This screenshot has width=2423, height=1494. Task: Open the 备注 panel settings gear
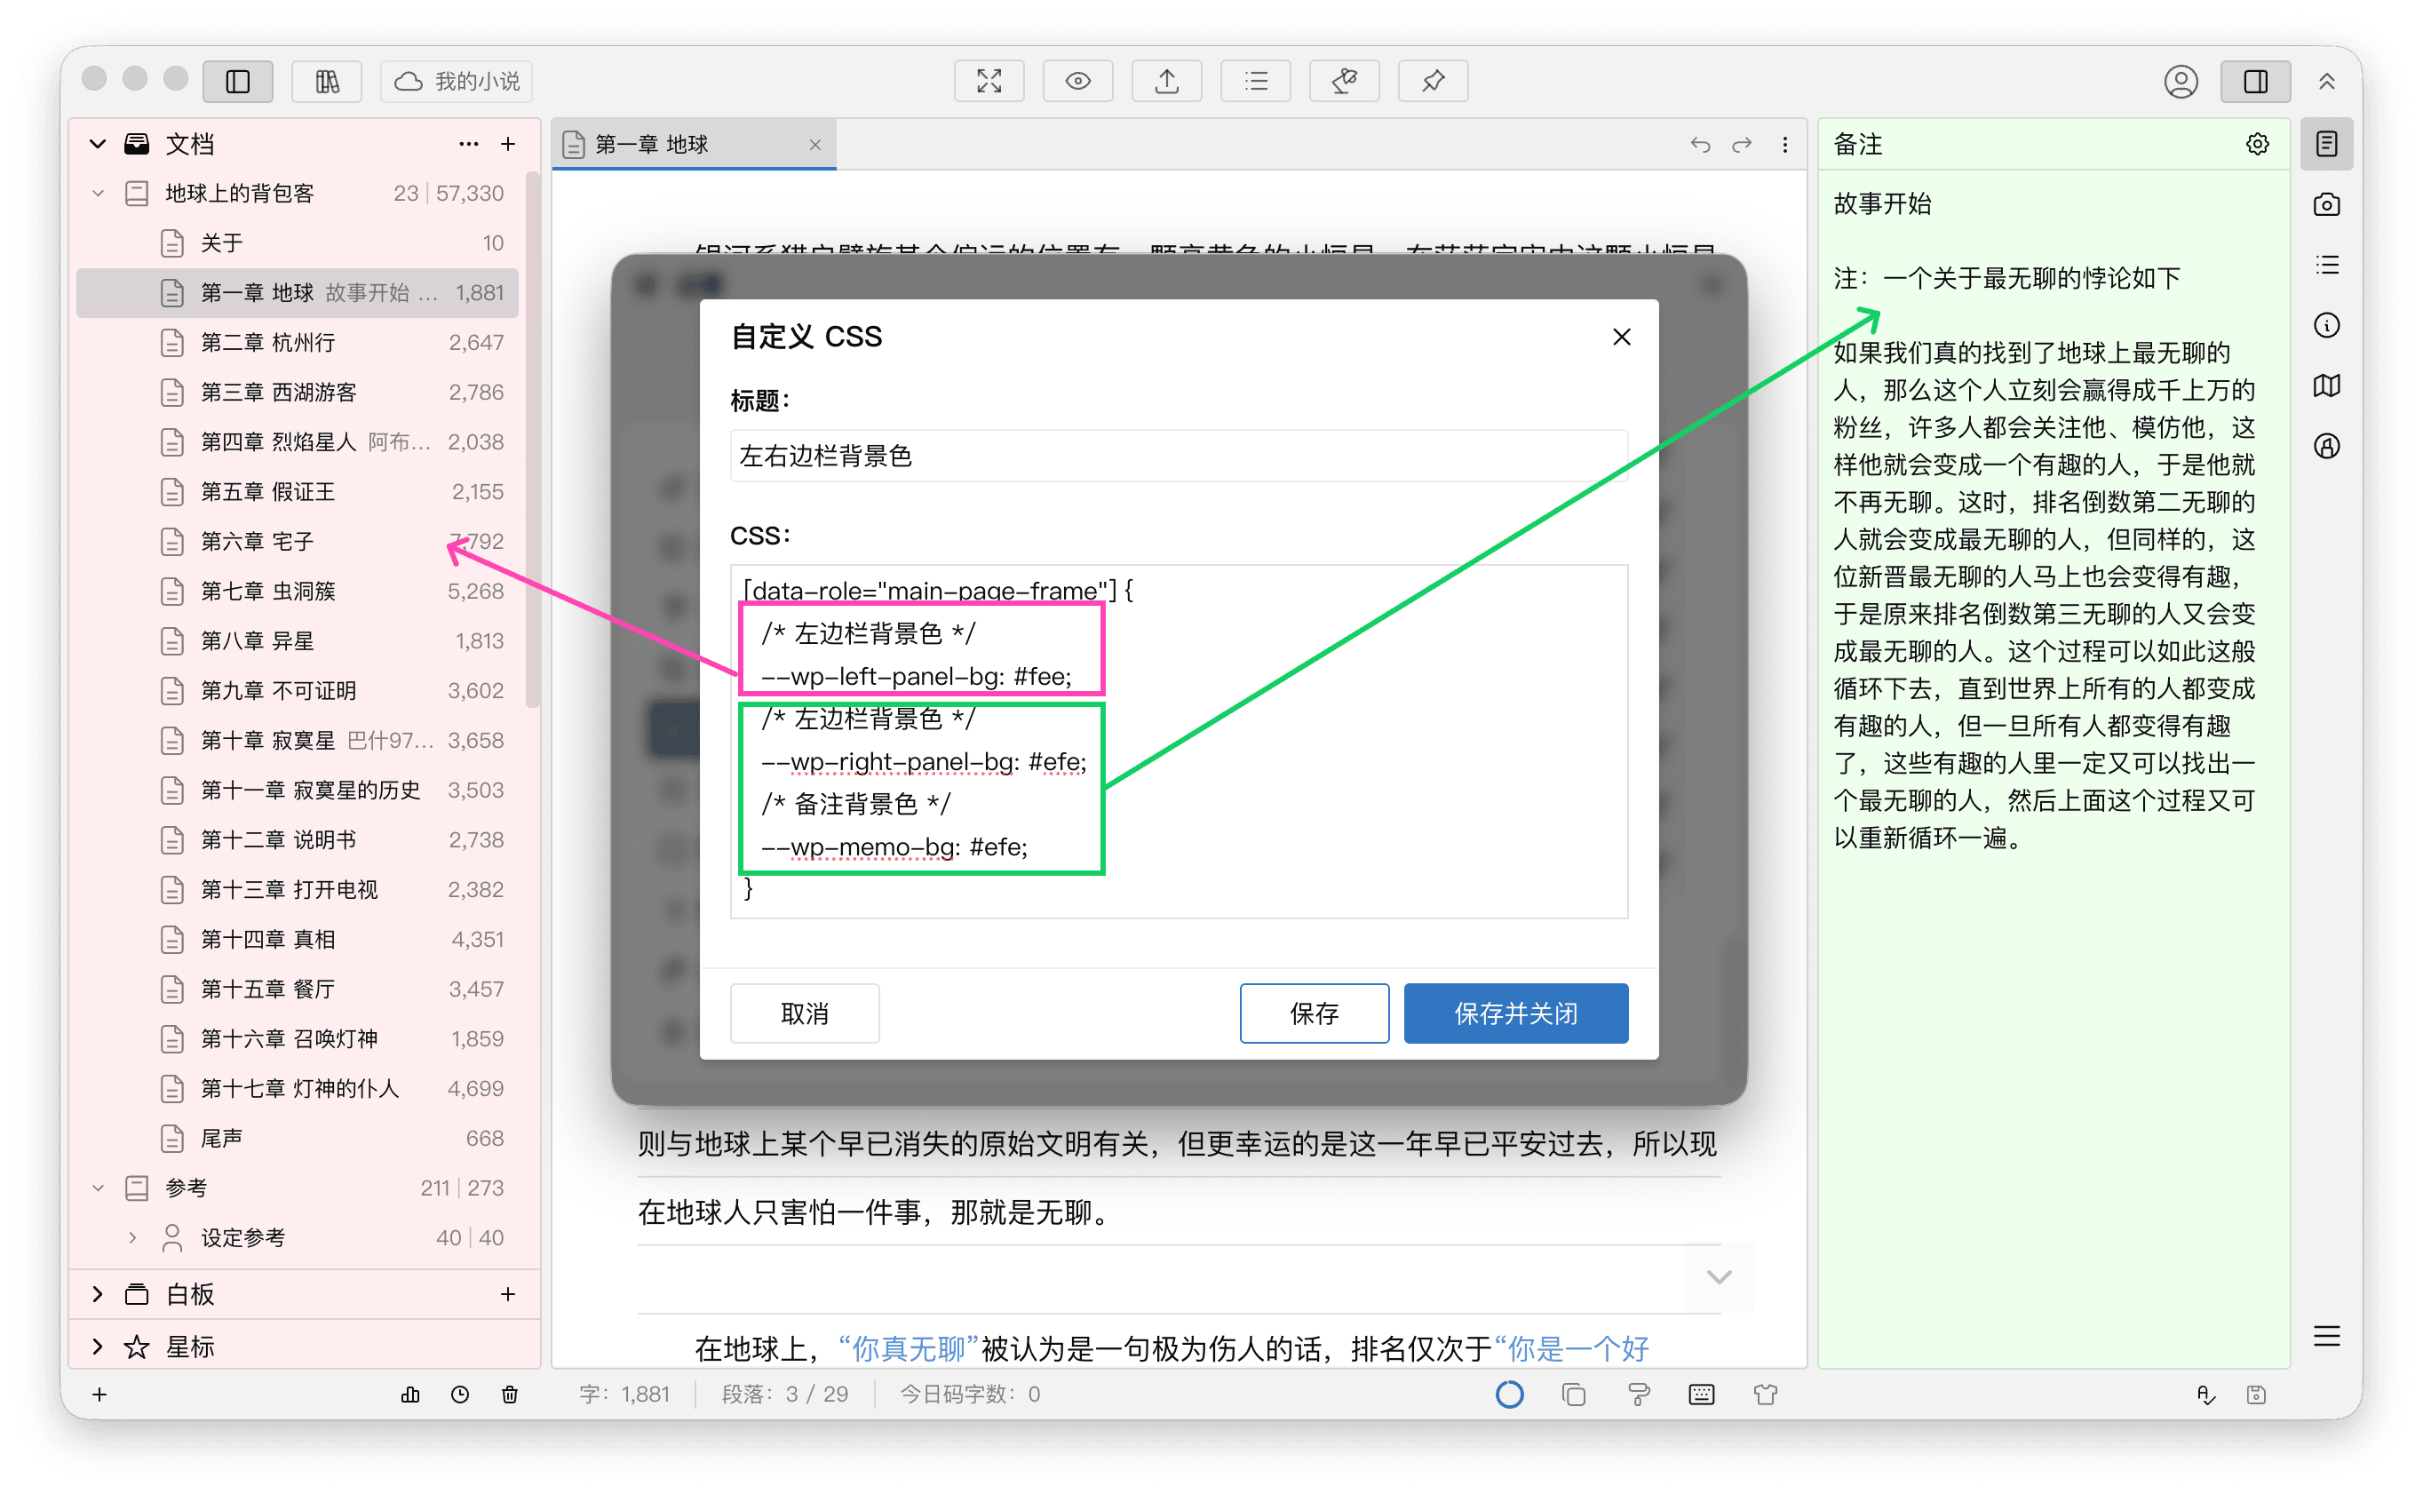[2257, 144]
